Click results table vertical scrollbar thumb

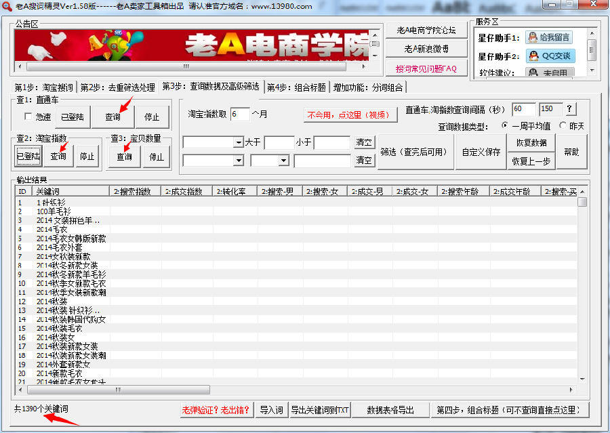coord(582,202)
